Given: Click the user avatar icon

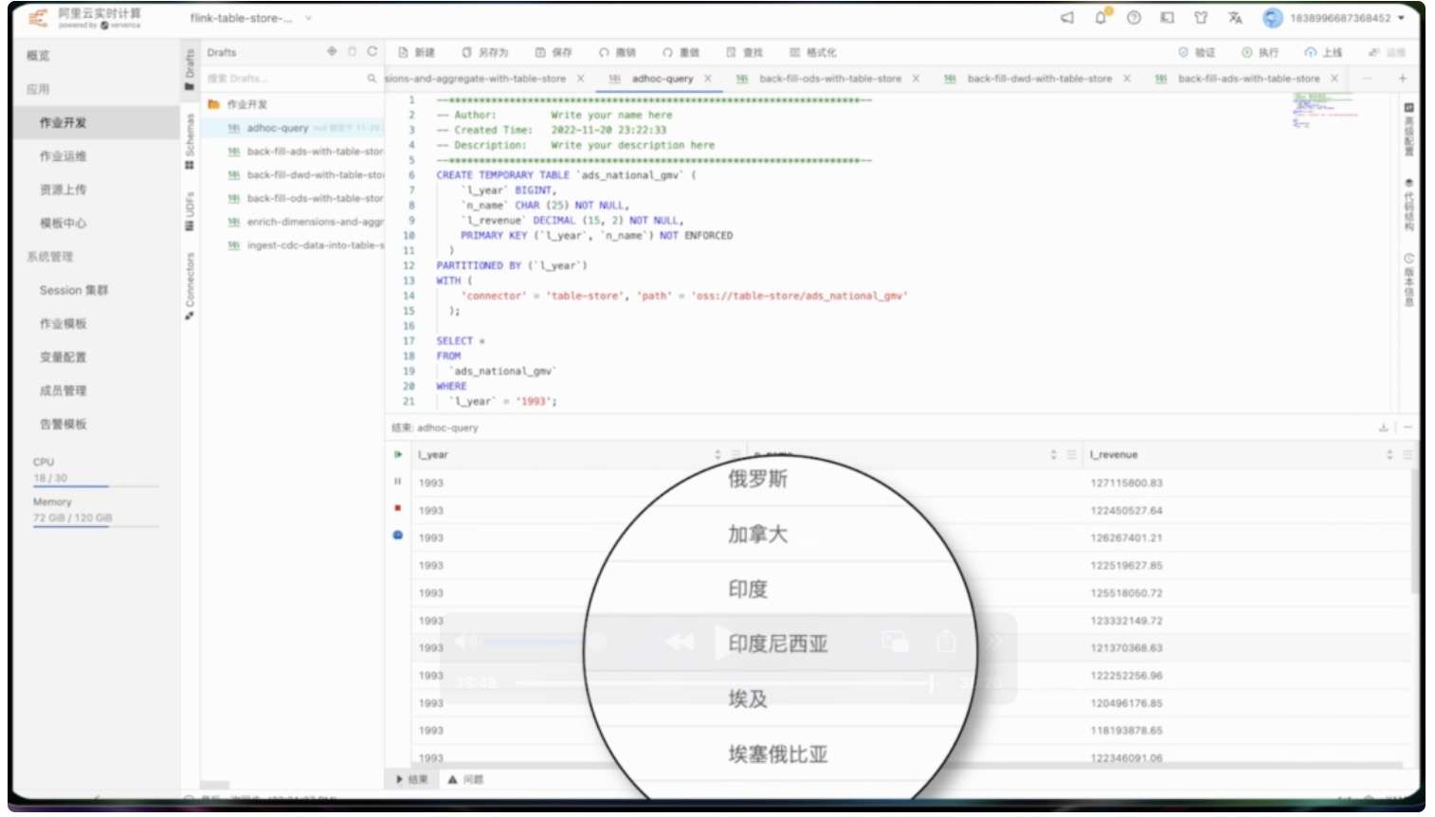Looking at the screenshot, I should point(1272,18).
